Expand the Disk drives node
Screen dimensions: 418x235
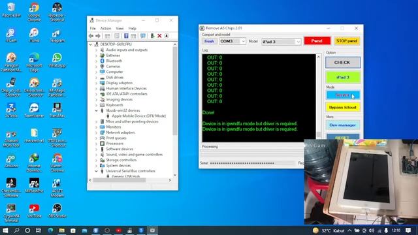96,77
